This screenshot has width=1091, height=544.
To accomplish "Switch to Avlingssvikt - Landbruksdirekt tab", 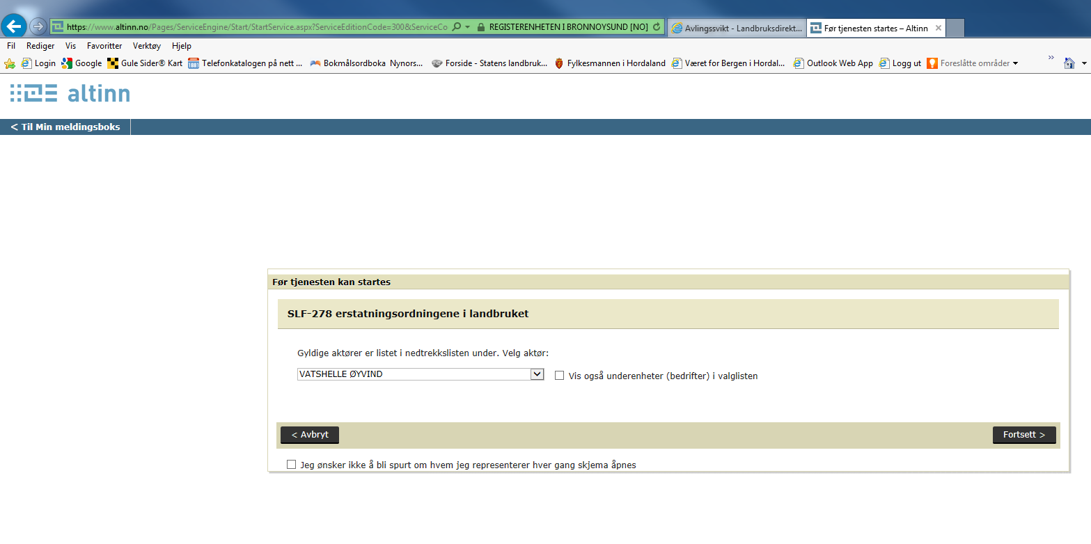I will coord(736,28).
